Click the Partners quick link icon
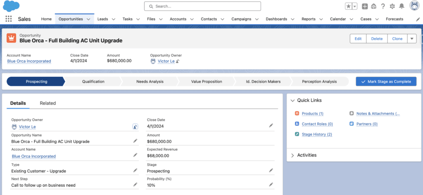Screen dimensions: 423x195 tap(352, 124)
